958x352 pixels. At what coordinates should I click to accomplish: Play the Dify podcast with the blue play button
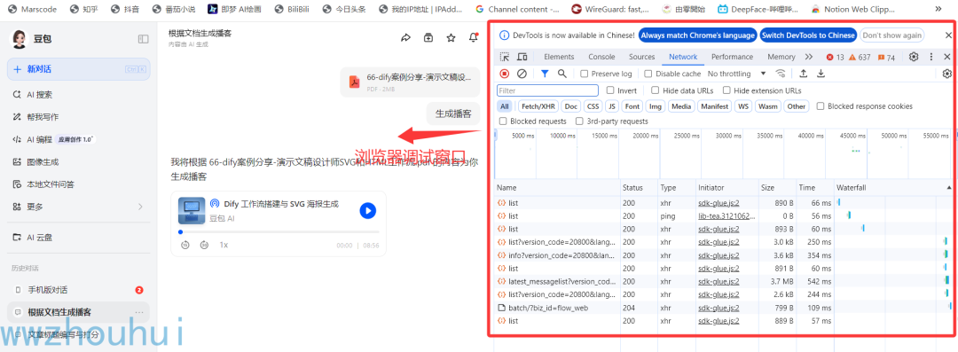(x=367, y=211)
